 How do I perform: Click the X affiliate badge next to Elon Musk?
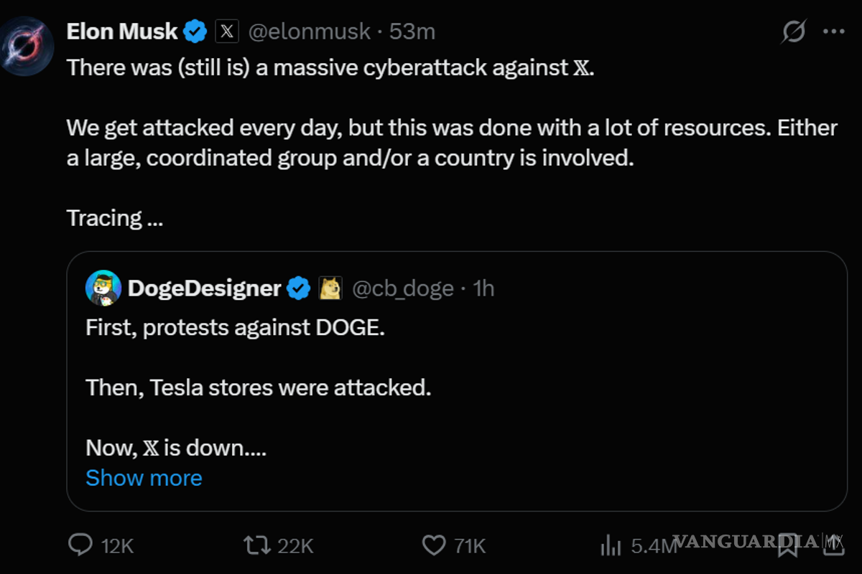226,31
